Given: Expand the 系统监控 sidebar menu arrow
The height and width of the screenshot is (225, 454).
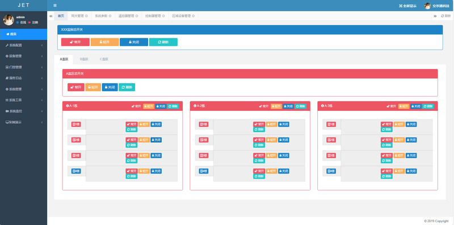Looking at the screenshot, I should (x=42, y=111).
